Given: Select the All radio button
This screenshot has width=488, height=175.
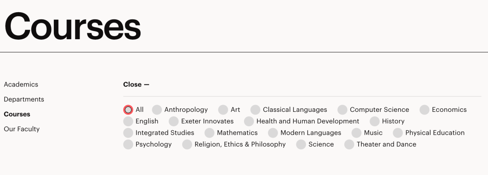Looking at the screenshot, I should (128, 110).
